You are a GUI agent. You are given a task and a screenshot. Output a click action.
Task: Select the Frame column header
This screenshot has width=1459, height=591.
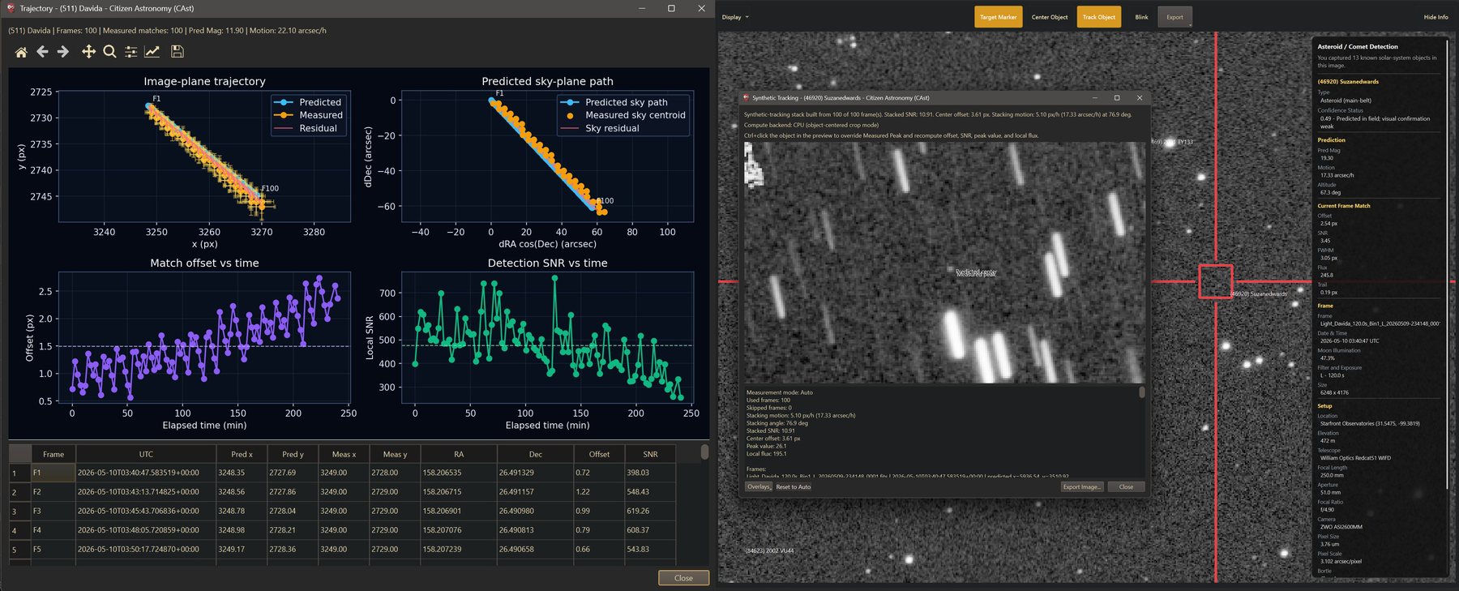click(x=53, y=454)
